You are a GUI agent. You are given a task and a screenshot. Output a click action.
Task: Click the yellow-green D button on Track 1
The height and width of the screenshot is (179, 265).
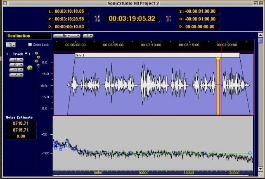[x=30, y=68]
